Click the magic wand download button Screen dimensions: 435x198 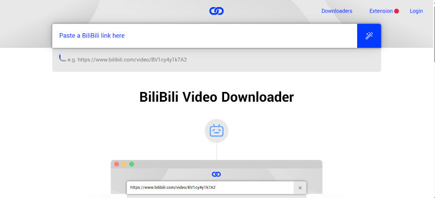click(x=369, y=36)
